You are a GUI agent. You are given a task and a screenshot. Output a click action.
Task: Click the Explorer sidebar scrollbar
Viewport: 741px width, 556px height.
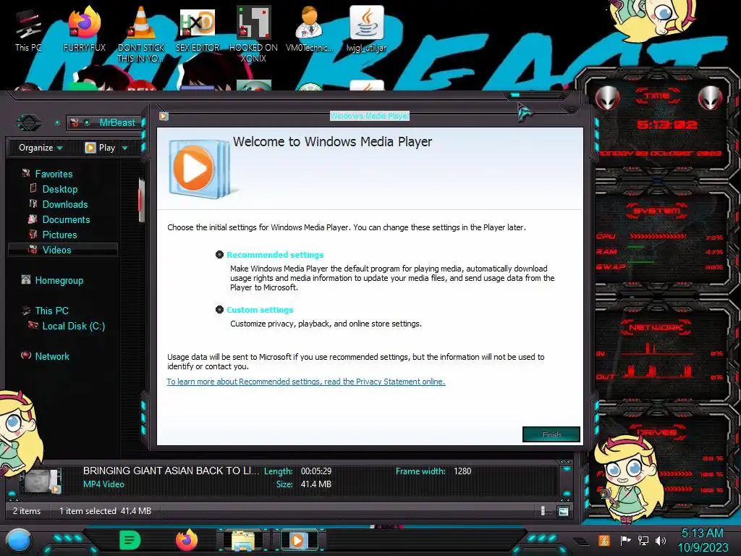[x=141, y=200]
